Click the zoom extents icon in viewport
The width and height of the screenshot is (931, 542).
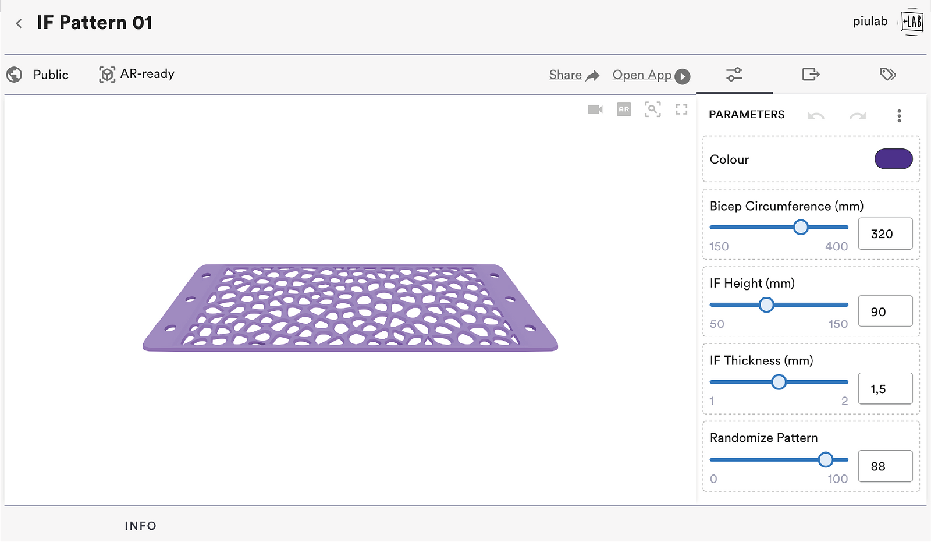[652, 109]
